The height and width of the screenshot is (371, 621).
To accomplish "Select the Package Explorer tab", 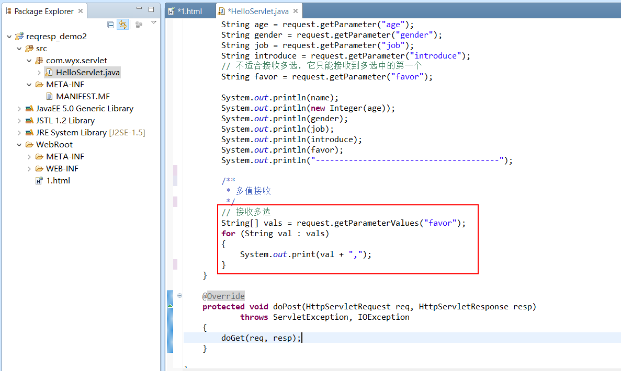I will (x=44, y=11).
